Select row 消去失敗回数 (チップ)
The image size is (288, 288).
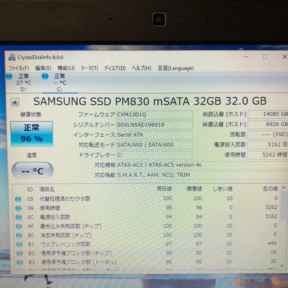coord(147,235)
